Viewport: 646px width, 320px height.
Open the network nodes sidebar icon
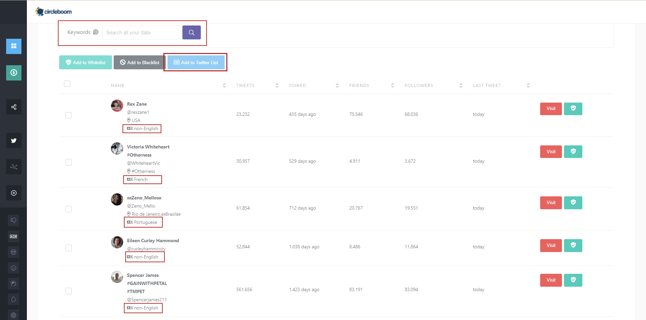14,167
